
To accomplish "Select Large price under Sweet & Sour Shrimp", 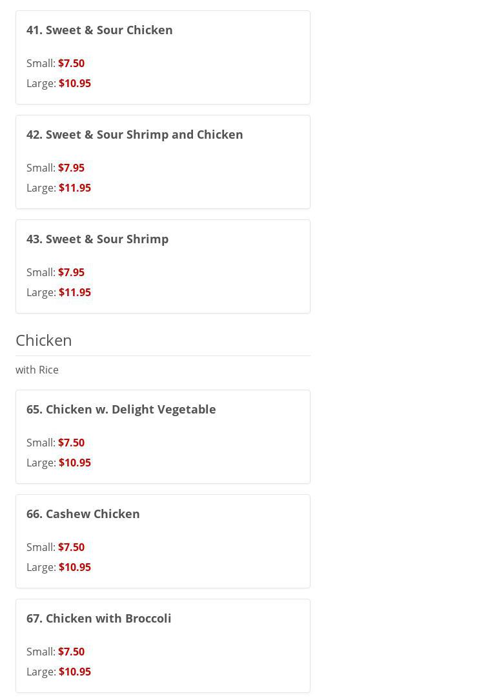I will (59, 292).
